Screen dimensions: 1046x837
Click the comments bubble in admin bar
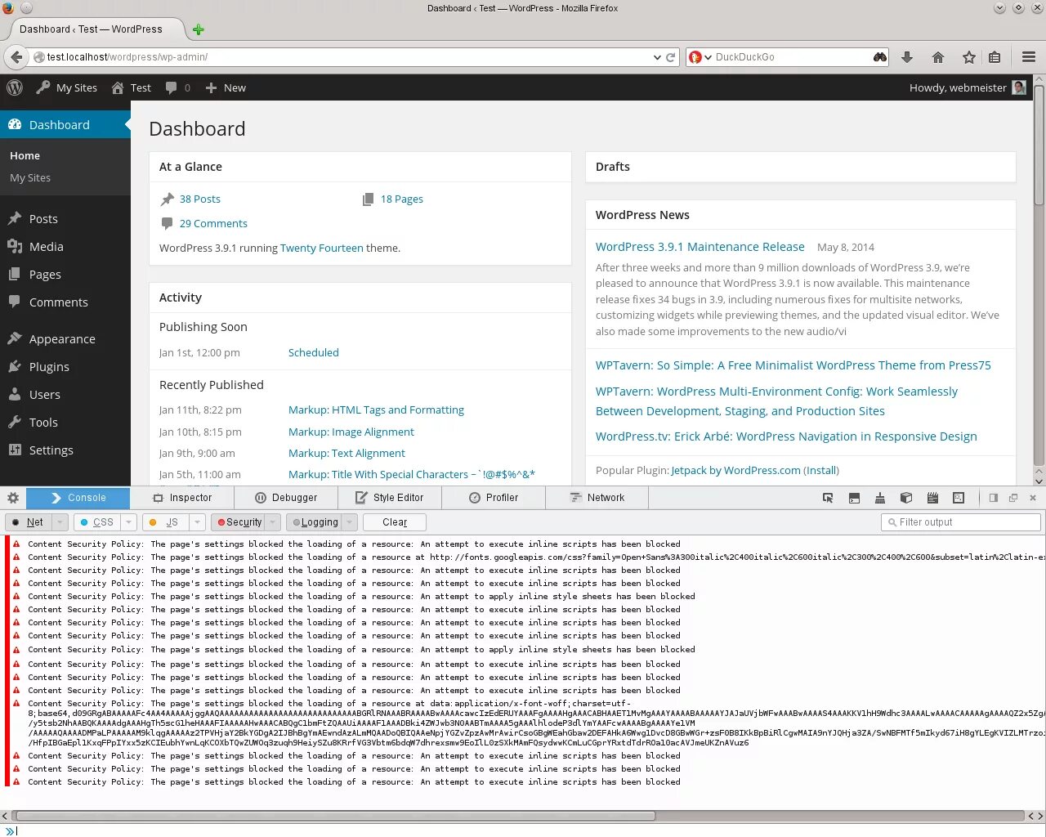point(177,87)
